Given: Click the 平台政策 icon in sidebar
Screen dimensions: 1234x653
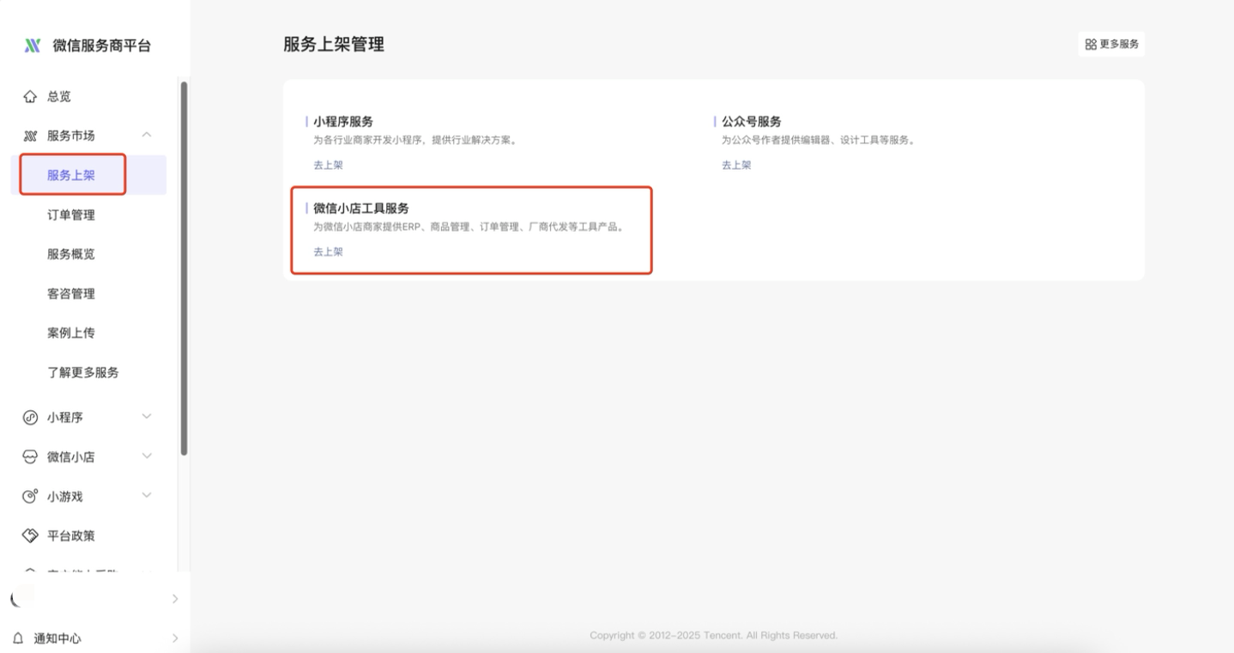Looking at the screenshot, I should 30,535.
